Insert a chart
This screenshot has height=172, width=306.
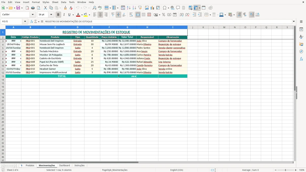[152, 8]
